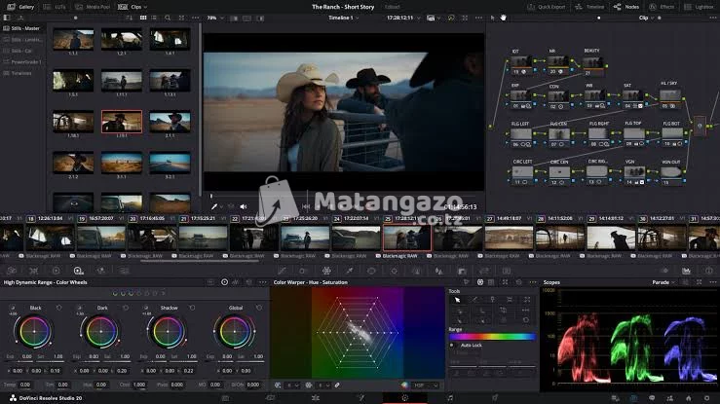Viewport: 720px width, 404px height.
Task: Open viewer zoom percentage dropdown
Action: (x=215, y=18)
